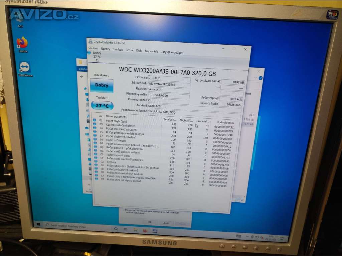
Task: Click the Vyrovnávací paměť field showing 8192 KB
Action: coord(233,82)
